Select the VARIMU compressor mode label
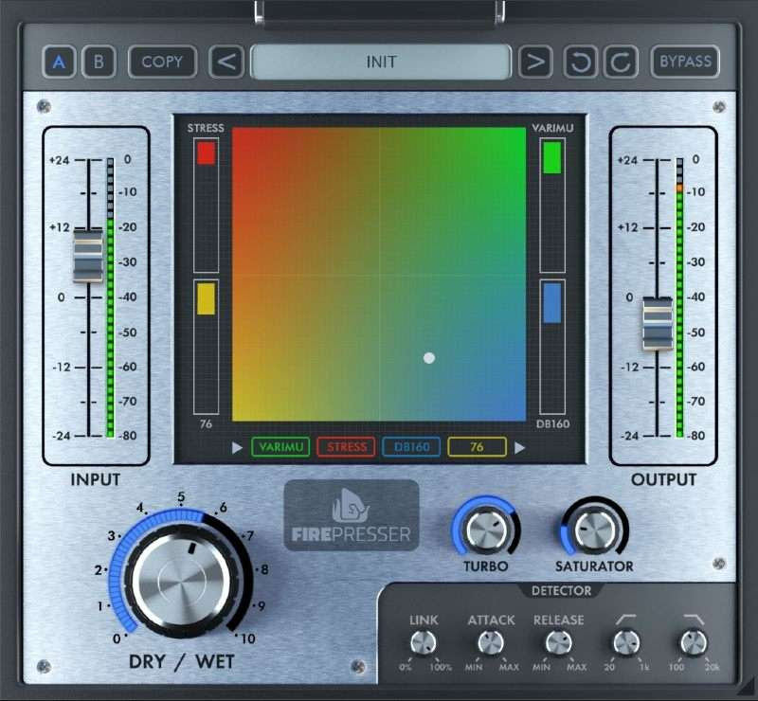This screenshot has height=701, width=758. coord(280,446)
